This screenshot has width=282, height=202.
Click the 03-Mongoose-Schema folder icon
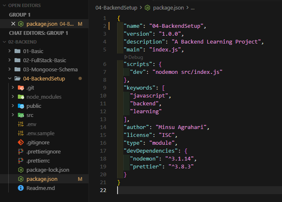[x=17, y=69]
